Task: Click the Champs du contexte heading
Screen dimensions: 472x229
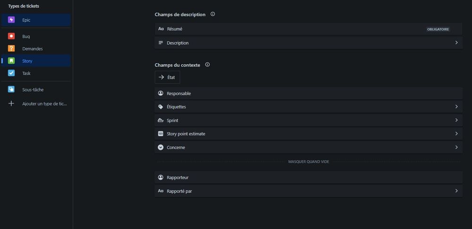Action: pyautogui.click(x=177, y=65)
